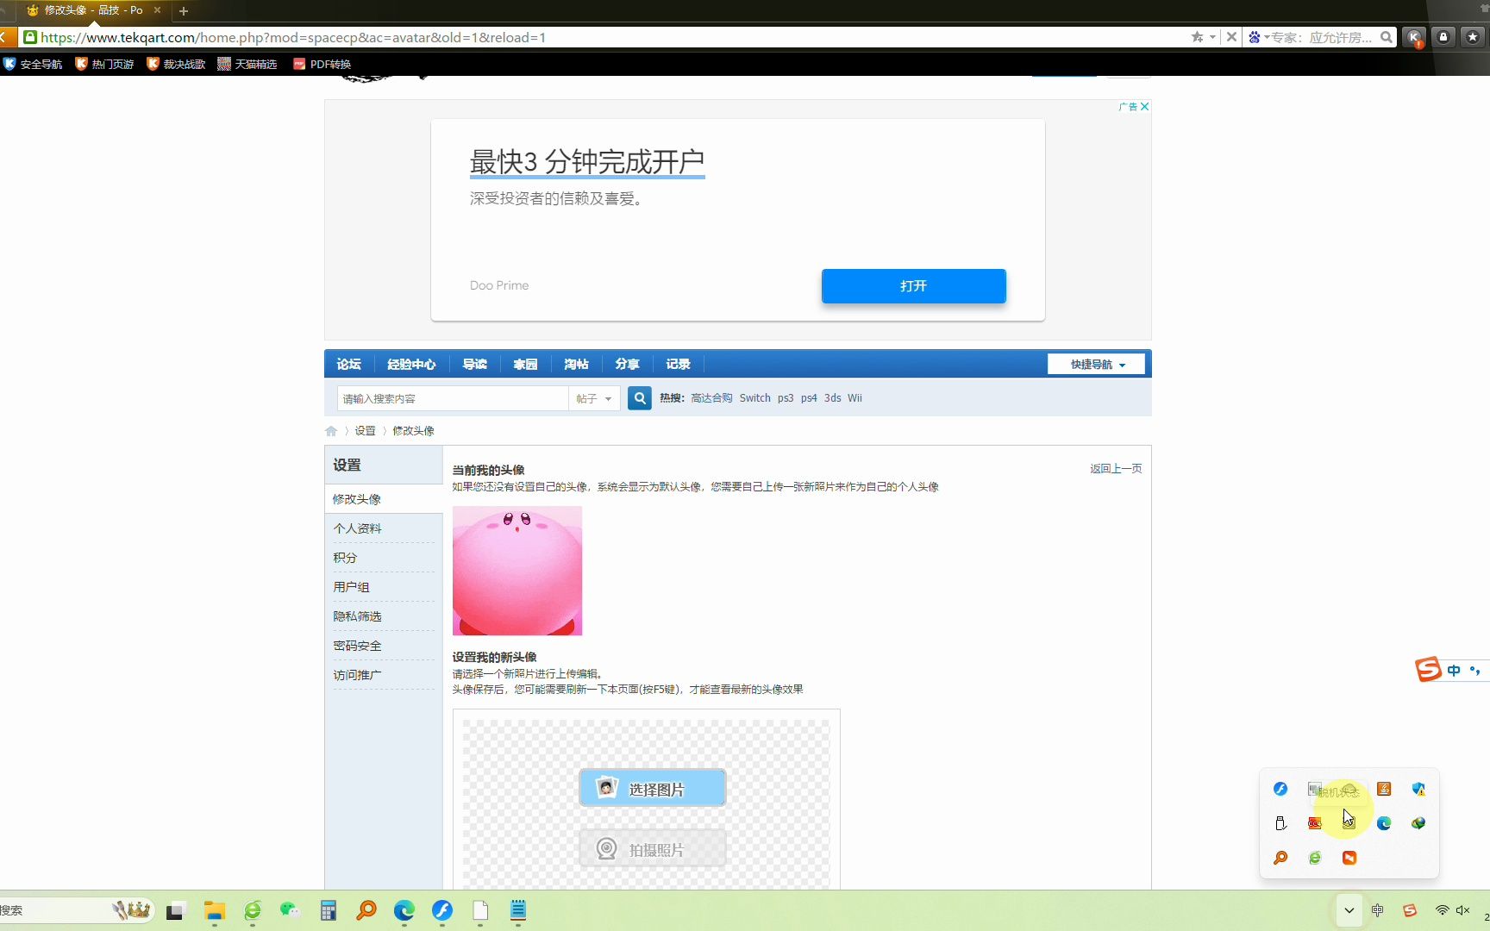Click the blank document icon on taskbar

pos(480,910)
